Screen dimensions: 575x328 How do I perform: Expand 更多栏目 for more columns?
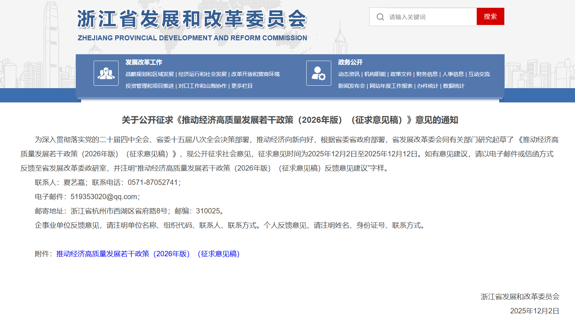click(242, 86)
